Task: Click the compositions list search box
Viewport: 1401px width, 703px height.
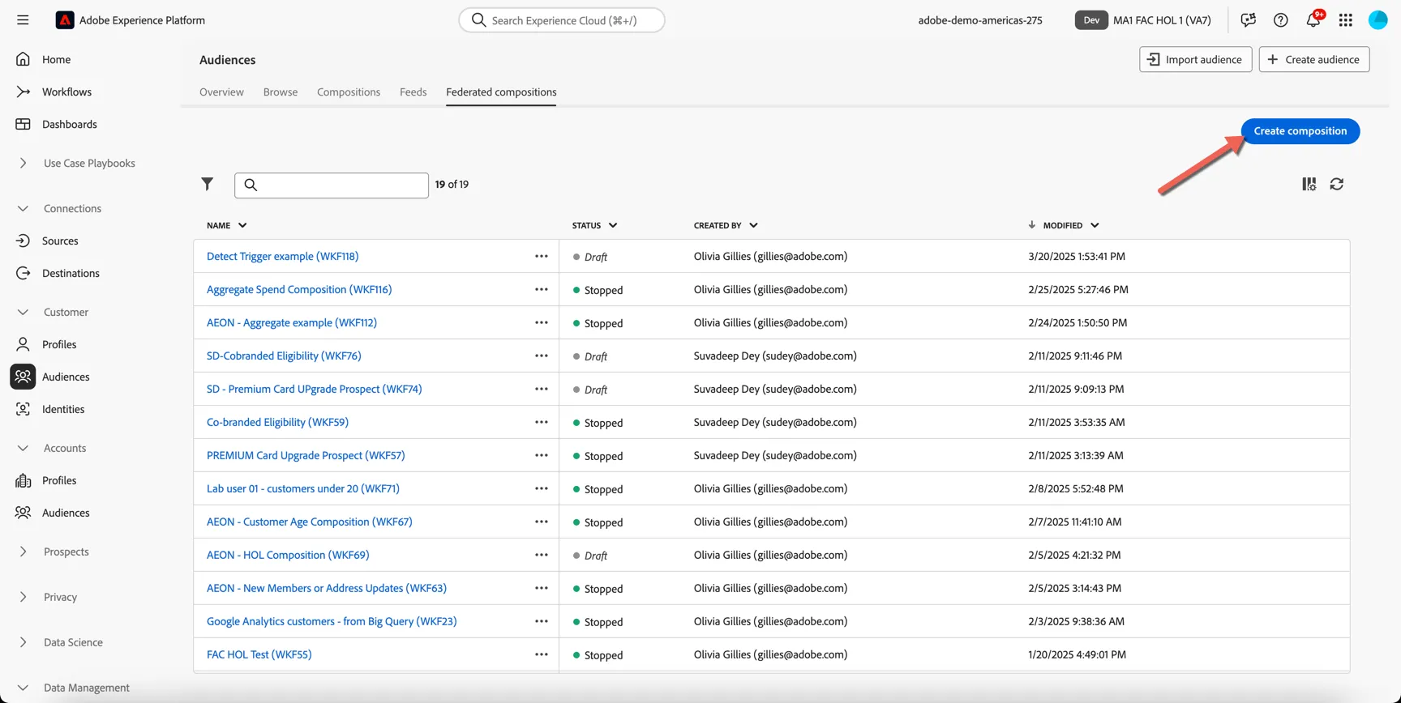Action: [332, 185]
